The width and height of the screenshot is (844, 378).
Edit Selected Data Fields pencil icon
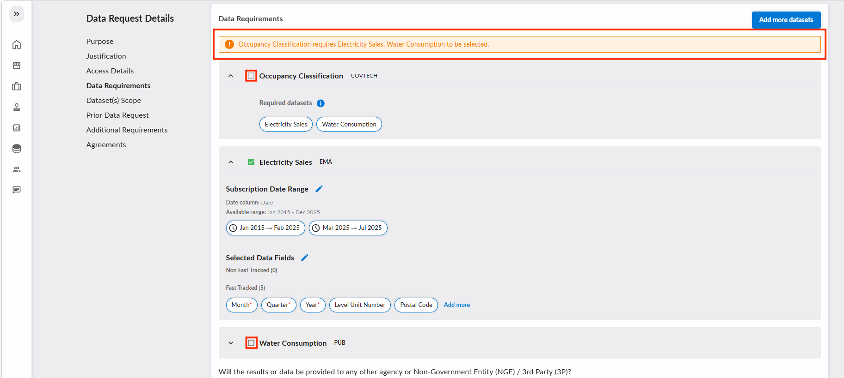tap(305, 258)
